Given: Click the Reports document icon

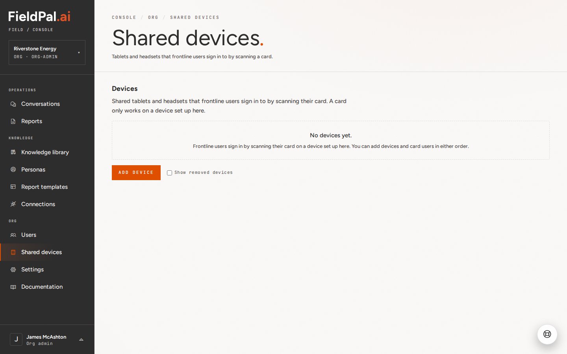Looking at the screenshot, I should 13,121.
